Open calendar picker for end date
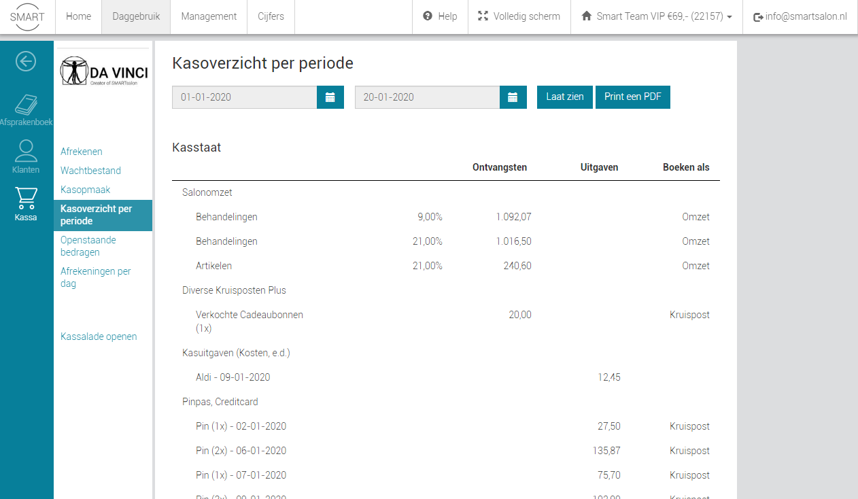Viewport: 858px width, 499px height. point(513,97)
